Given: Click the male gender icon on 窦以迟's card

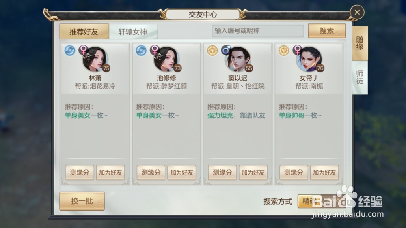Looking at the screenshot, I should (226, 49).
